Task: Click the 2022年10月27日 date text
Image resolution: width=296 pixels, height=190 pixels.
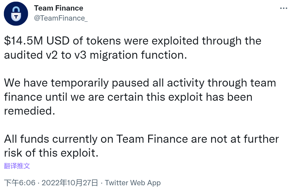Action: pos(70,183)
